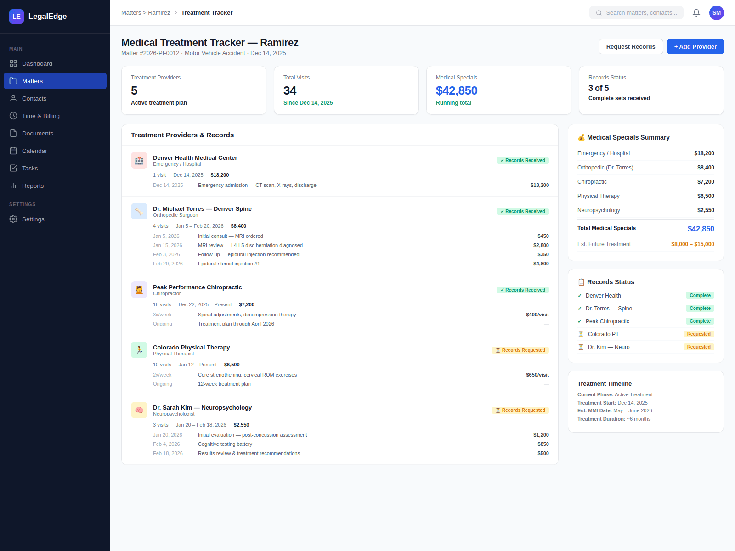Viewport: 735px width, 551px height.
Task: Click the Settings gear icon
Action: tap(13, 219)
